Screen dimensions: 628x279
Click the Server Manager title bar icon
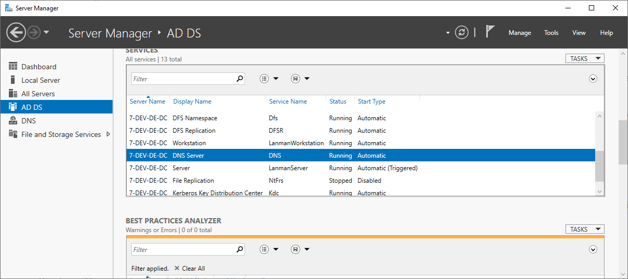9,8
